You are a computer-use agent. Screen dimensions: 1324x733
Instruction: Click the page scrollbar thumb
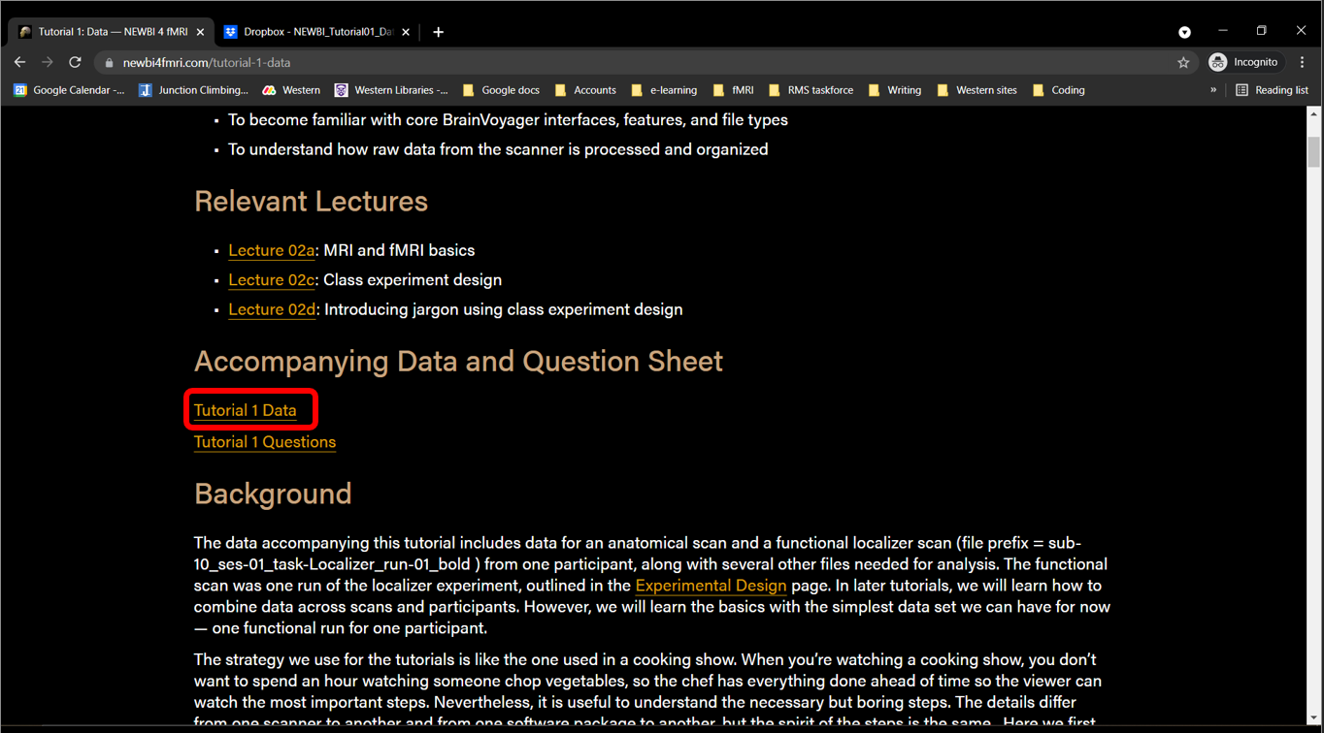point(1314,153)
